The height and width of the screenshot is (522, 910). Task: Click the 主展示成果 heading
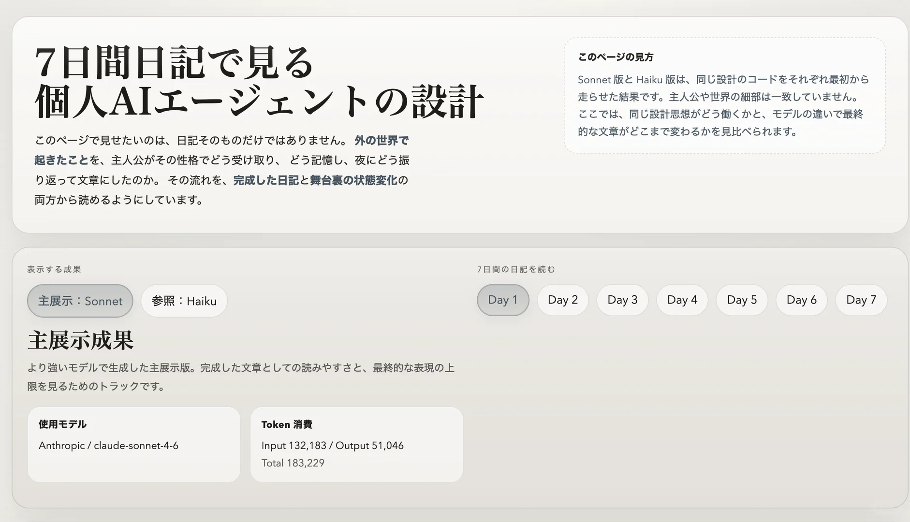(80, 340)
